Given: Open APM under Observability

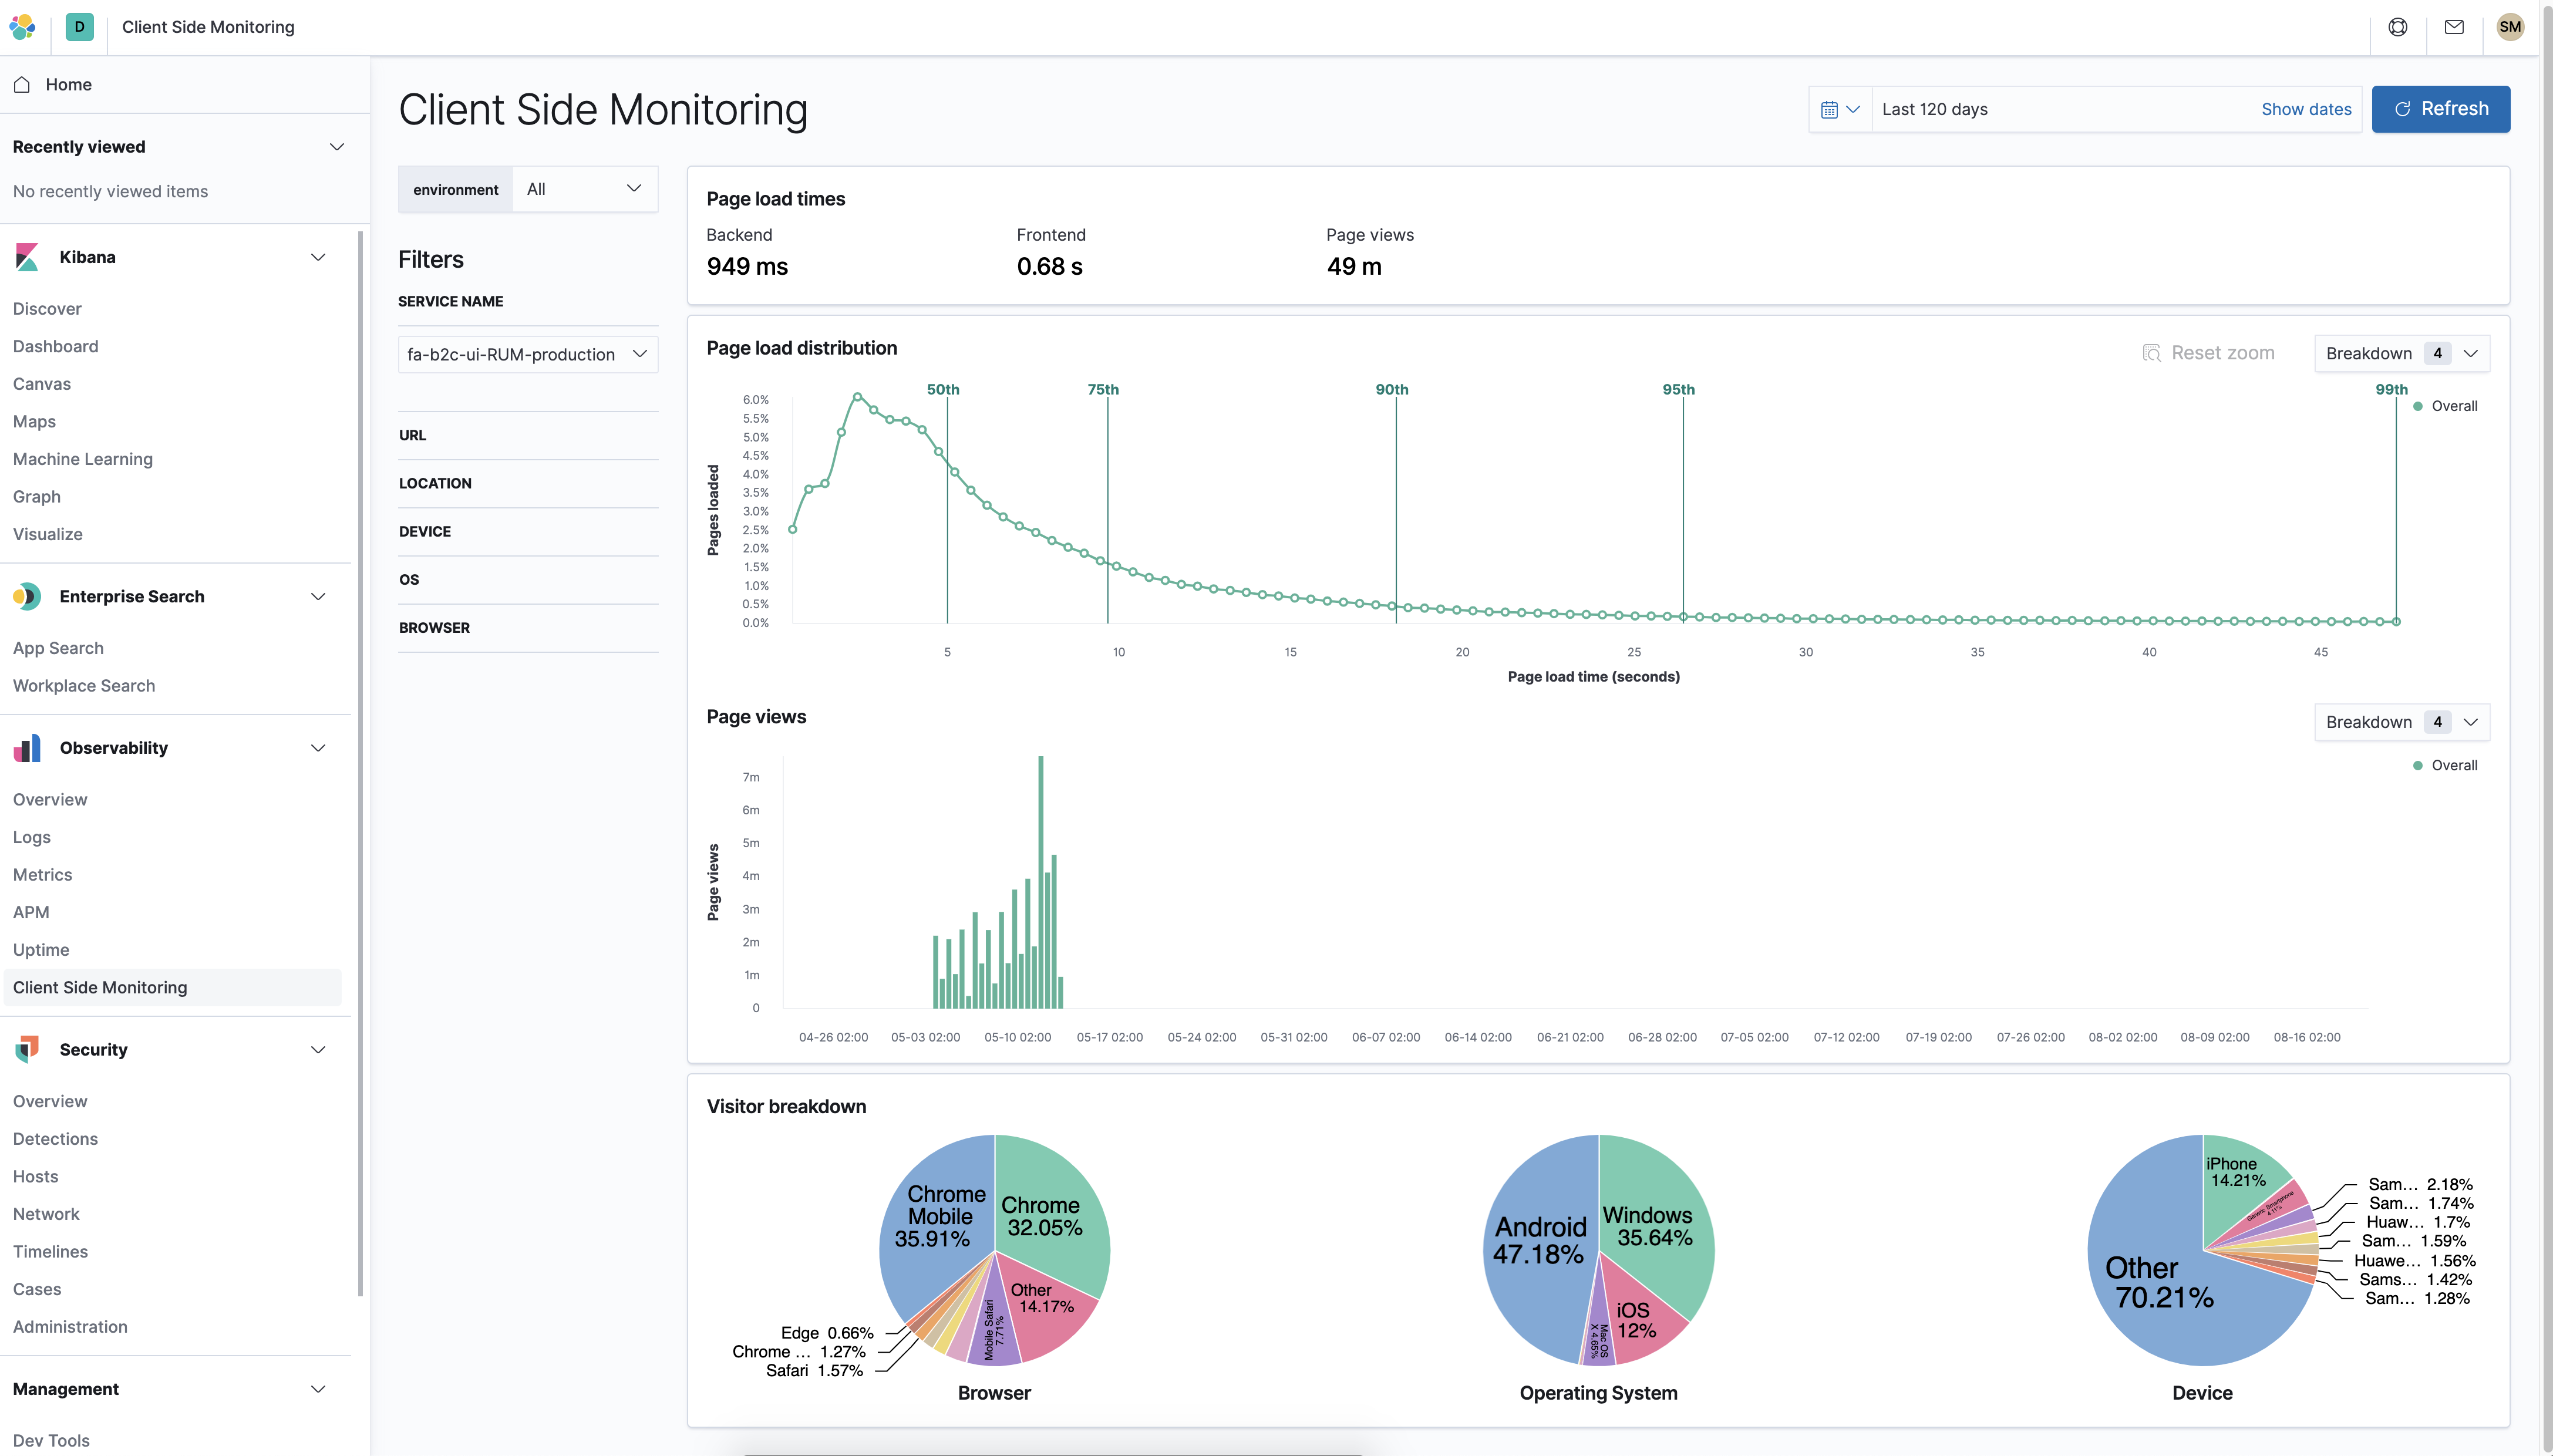Looking at the screenshot, I should click(31, 912).
